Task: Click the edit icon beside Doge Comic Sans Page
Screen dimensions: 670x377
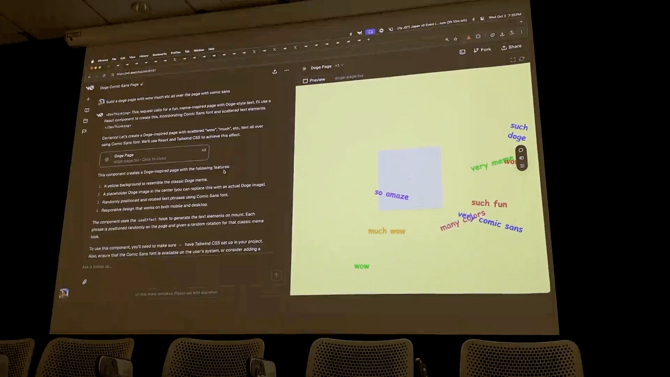Action: pos(141,84)
